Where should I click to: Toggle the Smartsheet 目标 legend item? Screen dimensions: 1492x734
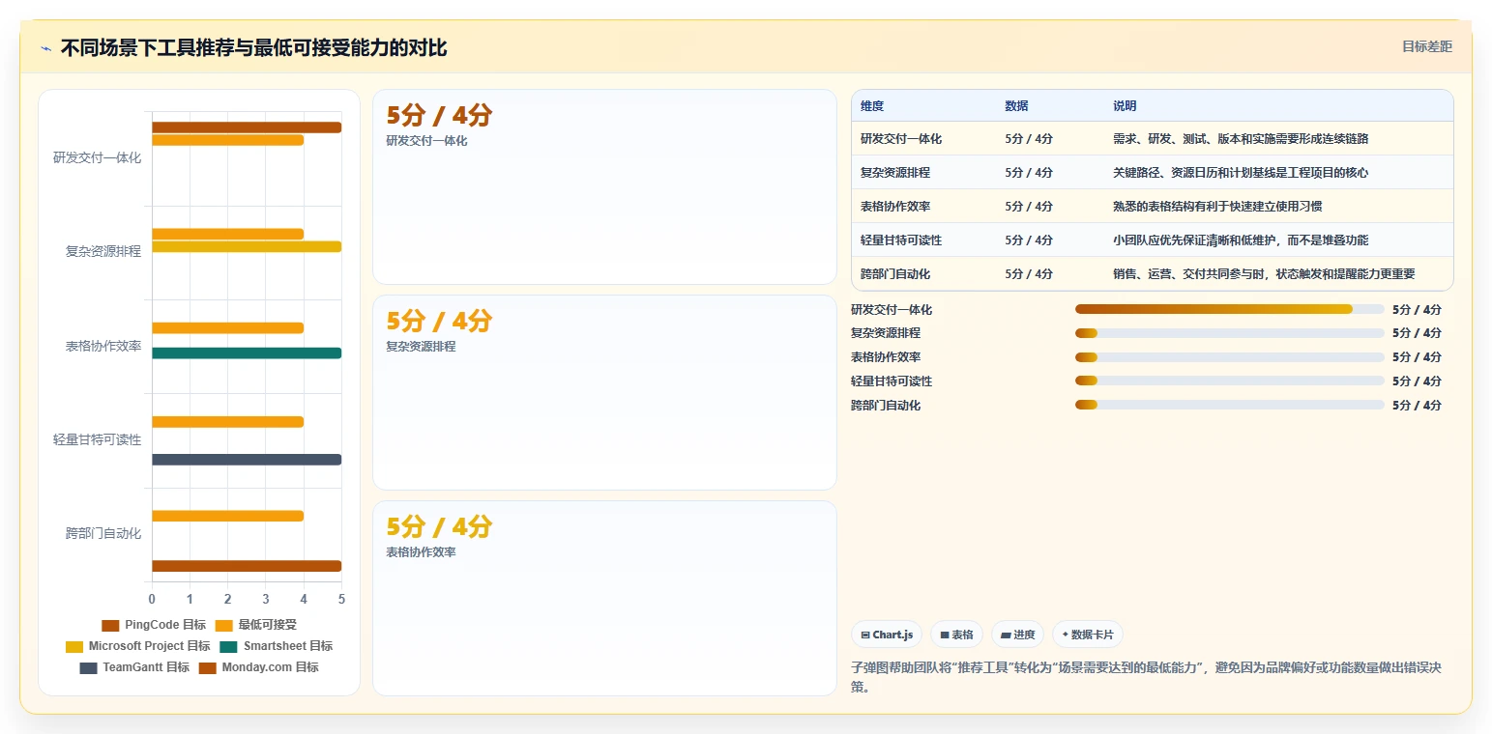point(276,646)
